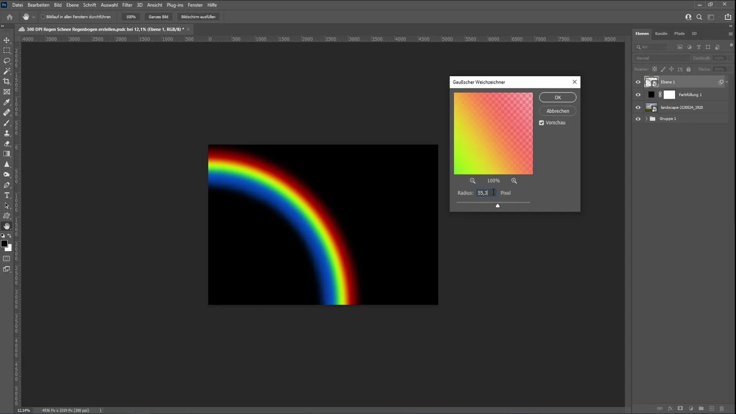
Task: Enable Bildlauf in allen Fenstern checkbox
Action: click(43, 17)
